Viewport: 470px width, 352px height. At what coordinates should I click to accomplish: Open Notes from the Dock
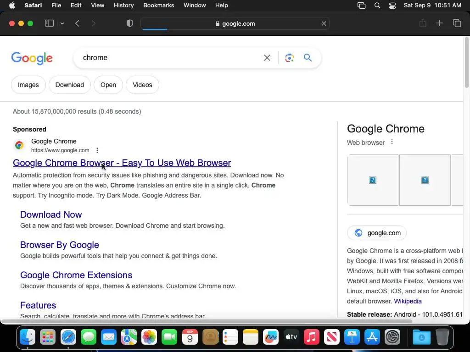click(x=251, y=337)
